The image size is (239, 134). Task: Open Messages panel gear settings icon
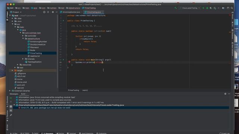tap(225, 94)
